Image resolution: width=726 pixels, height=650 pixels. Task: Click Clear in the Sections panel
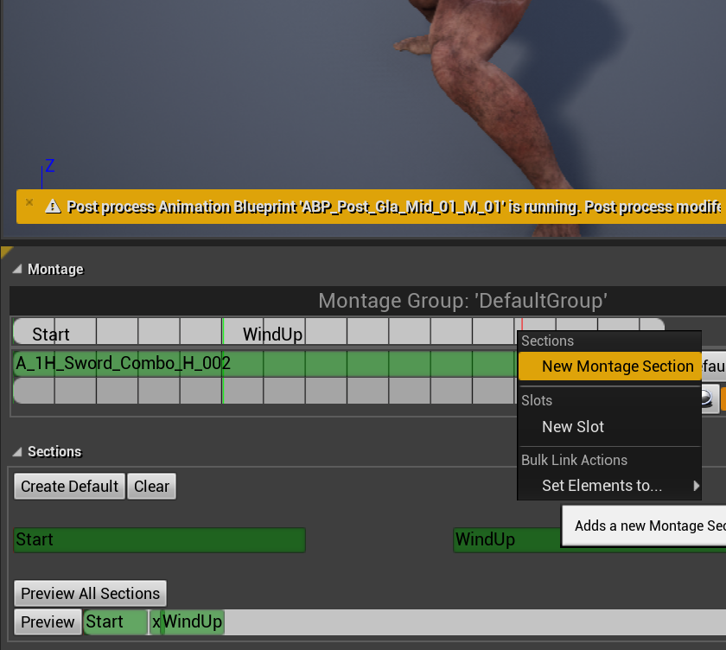click(x=151, y=487)
